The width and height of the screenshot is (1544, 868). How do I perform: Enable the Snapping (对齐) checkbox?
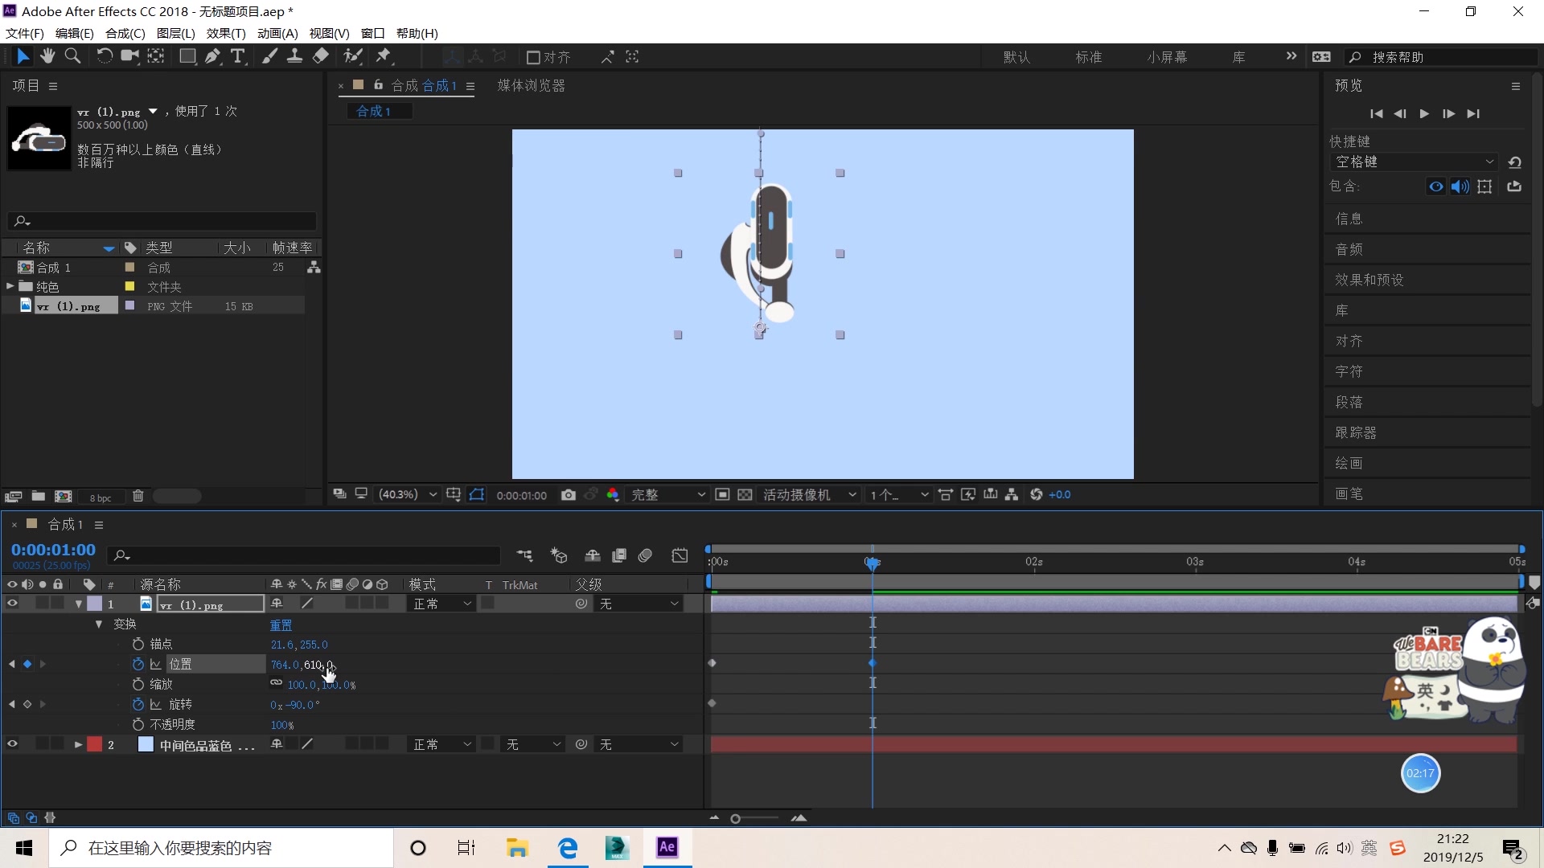click(533, 57)
